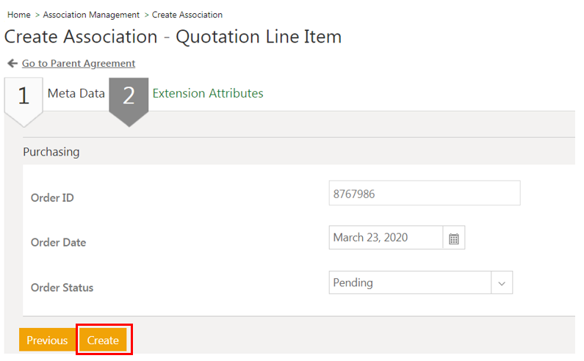Open the Pending status combo box
Screen dimensions: 584x361
click(410, 283)
